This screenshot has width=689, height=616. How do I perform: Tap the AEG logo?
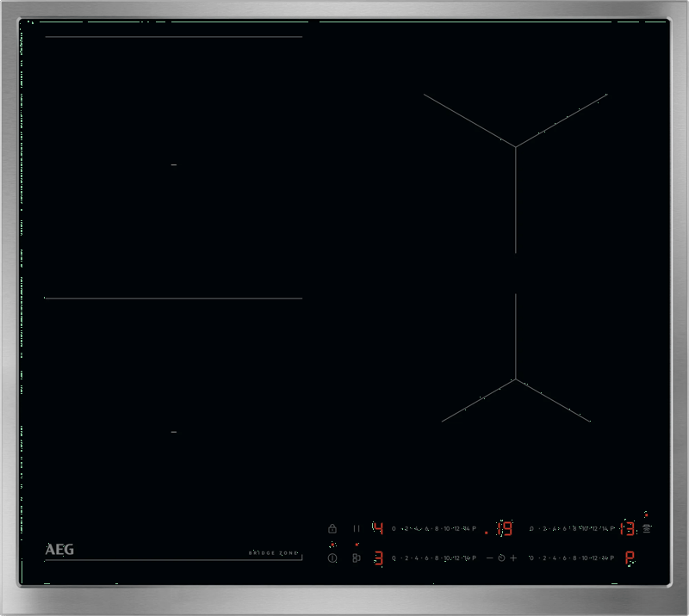tap(59, 549)
